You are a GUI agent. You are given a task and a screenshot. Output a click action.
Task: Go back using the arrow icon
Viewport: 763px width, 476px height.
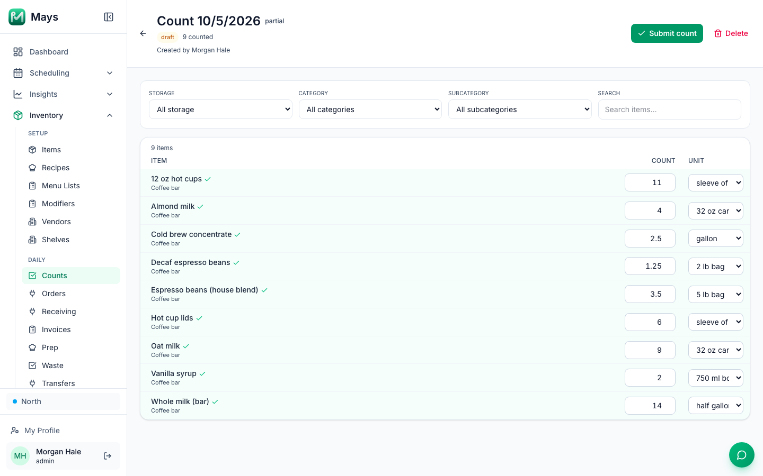coord(143,33)
